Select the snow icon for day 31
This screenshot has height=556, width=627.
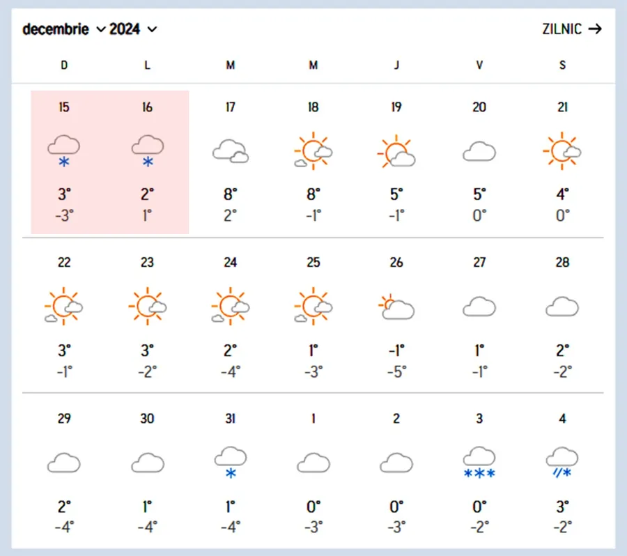tap(230, 463)
